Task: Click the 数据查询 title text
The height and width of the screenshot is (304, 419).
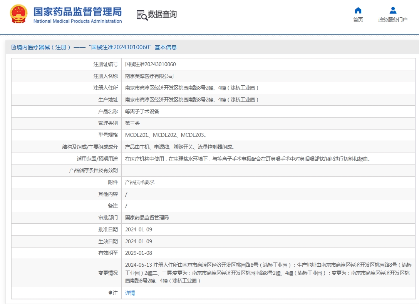Action: click(x=163, y=14)
